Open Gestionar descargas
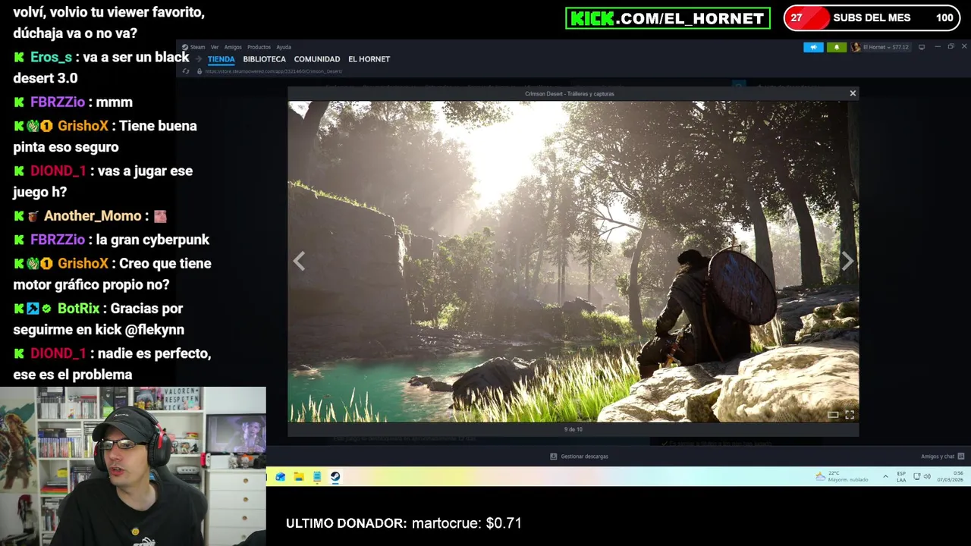This screenshot has width=971, height=546. [579, 457]
